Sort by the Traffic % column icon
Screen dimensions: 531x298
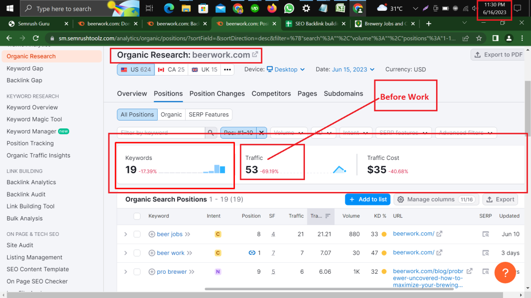328,216
